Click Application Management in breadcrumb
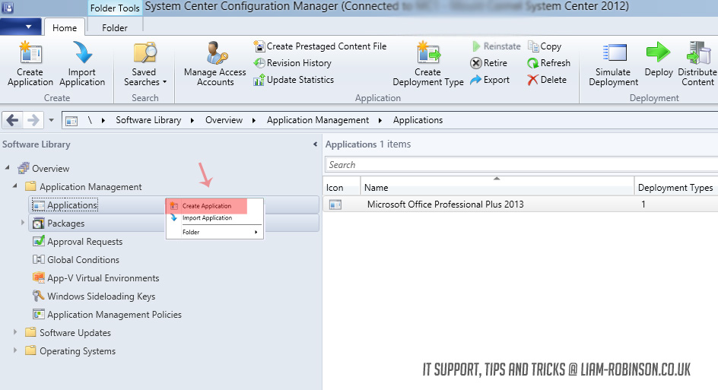The height and width of the screenshot is (390, 718). click(318, 120)
